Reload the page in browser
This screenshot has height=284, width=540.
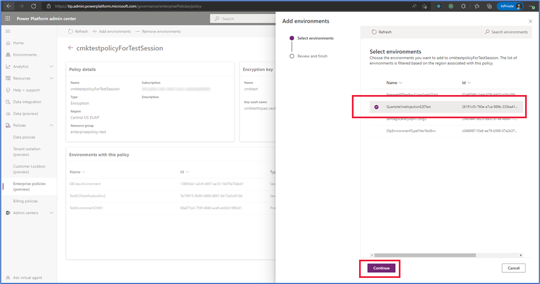click(34, 6)
